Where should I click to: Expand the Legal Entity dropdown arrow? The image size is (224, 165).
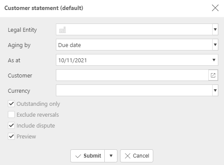pyautogui.click(x=215, y=30)
